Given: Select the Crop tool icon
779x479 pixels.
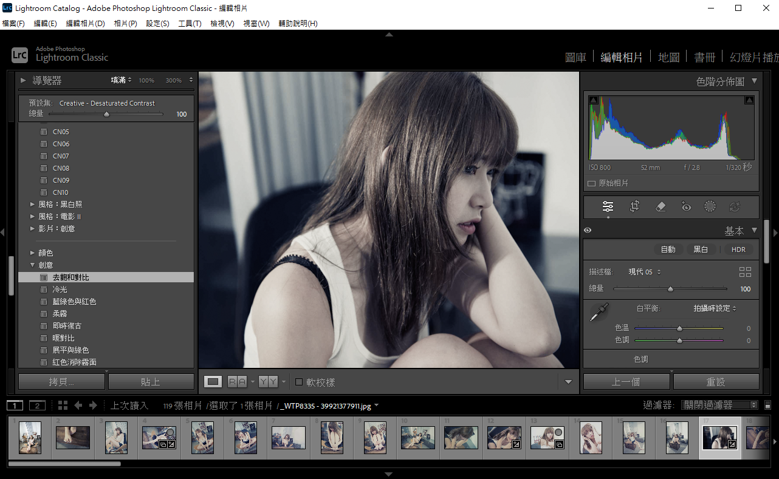Looking at the screenshot, I should coord(634,206).
